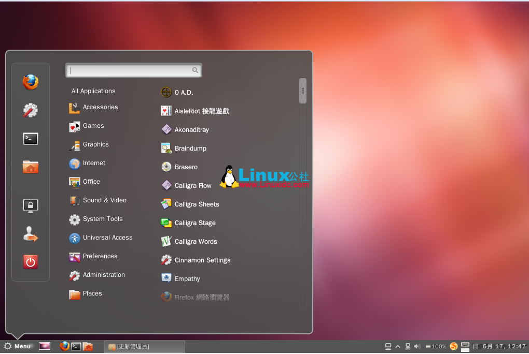Switch to the 更新管理員 taskbar window
Image resolution: width=529 pixels, height=354 pixels.
pos(144,347)
